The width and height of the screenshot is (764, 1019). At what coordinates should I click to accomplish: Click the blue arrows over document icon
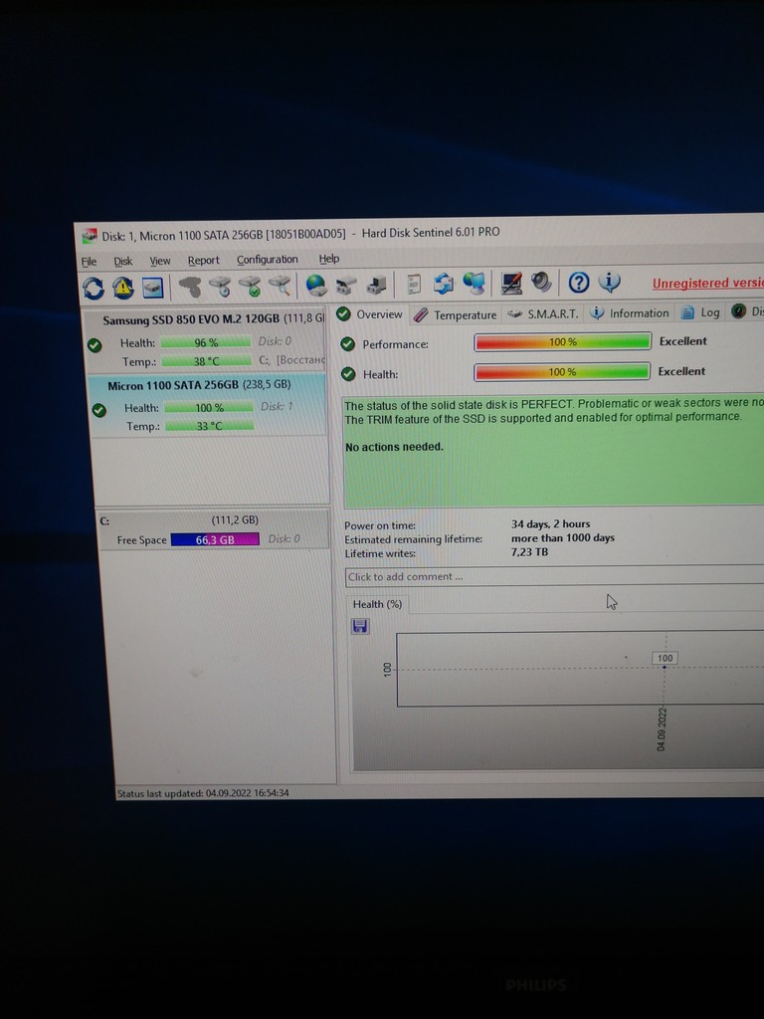point(443,284)
